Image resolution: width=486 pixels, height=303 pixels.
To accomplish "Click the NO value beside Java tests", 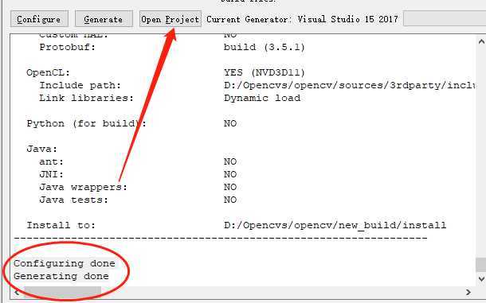I will pyautogui.click(x=230, y=200).
